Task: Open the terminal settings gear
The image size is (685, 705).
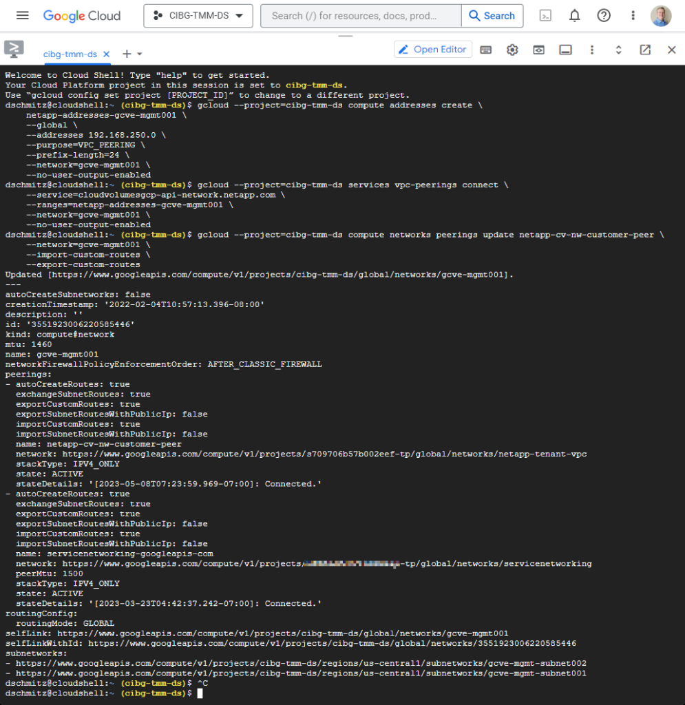Action: (x=512, y=50)
